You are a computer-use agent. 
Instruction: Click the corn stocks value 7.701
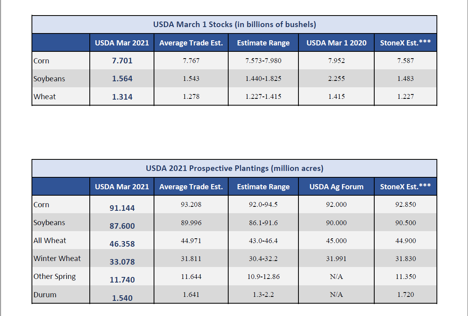tap(122, 61)
